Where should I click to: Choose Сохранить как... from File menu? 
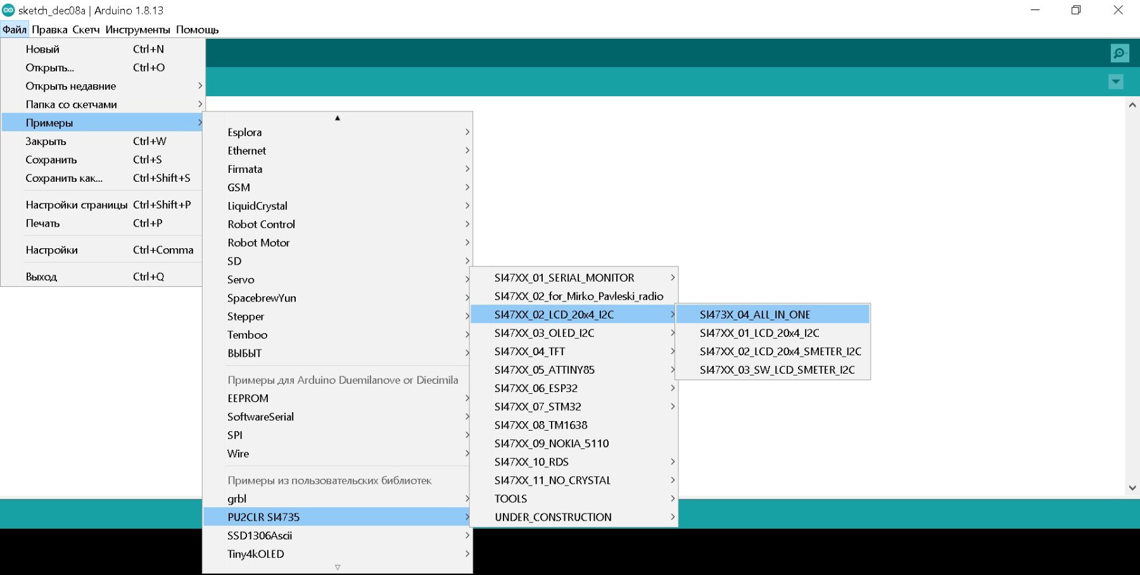[63, 179]
